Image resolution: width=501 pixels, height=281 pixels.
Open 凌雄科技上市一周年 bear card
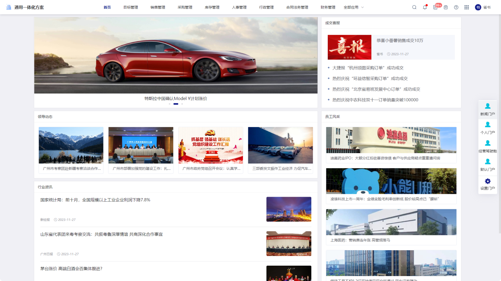pos(391,186)
